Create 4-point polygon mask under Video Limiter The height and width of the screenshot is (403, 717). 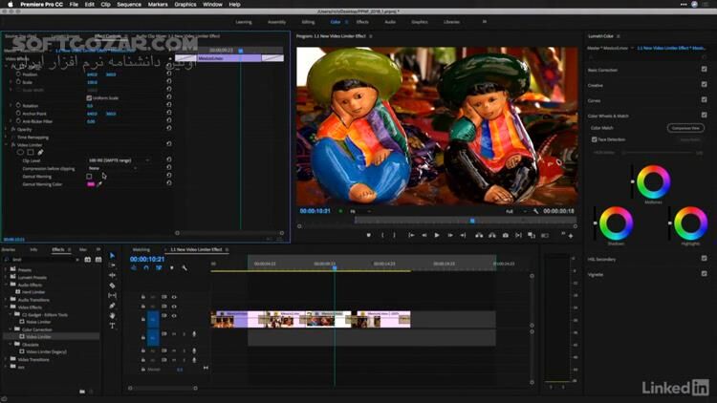click(x=31, y=152)
